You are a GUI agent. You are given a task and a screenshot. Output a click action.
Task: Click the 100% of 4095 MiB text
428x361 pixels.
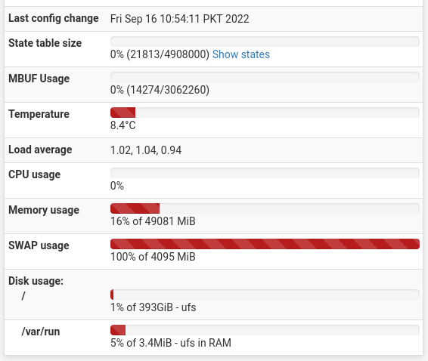pos(153,257)
